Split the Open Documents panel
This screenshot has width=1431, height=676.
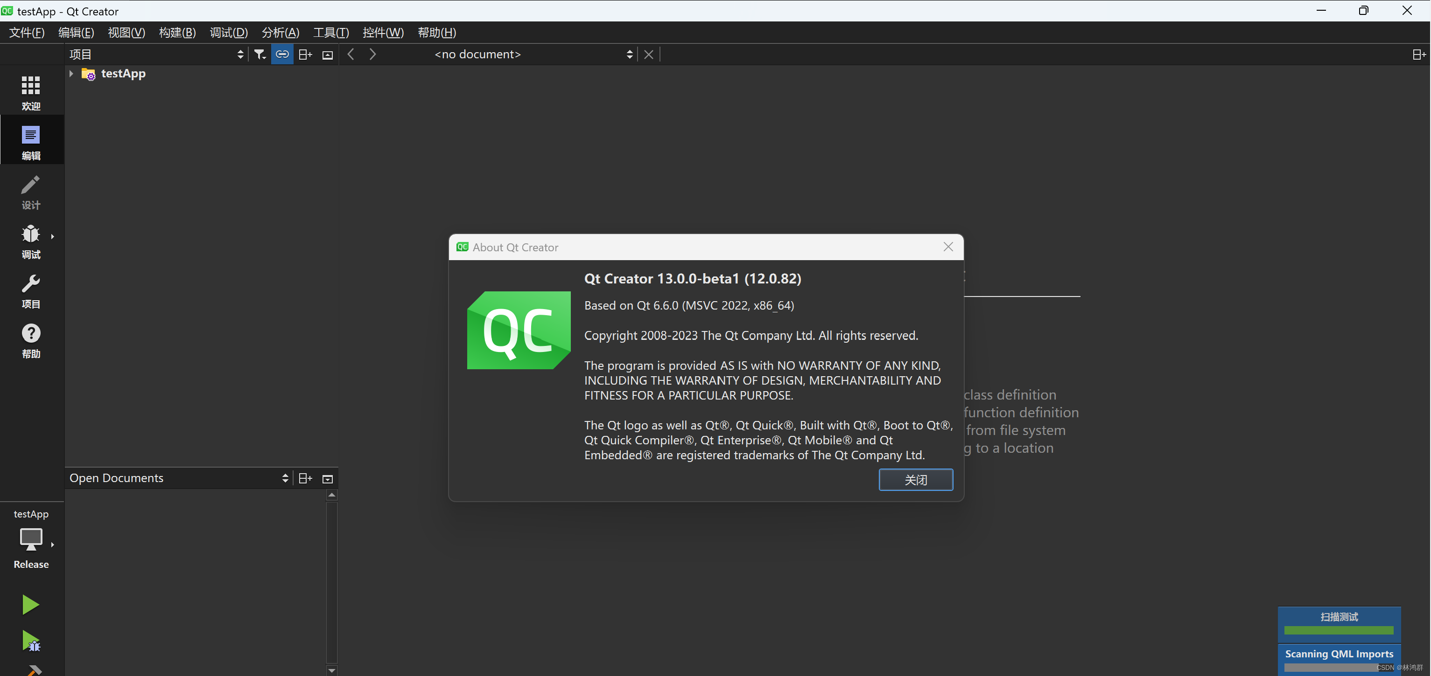point(305,478)
